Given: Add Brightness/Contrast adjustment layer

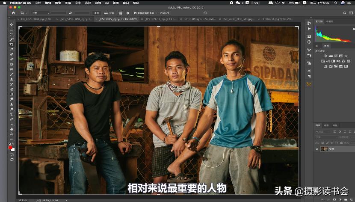Looking at the screenshot, I should pos(325,56).
